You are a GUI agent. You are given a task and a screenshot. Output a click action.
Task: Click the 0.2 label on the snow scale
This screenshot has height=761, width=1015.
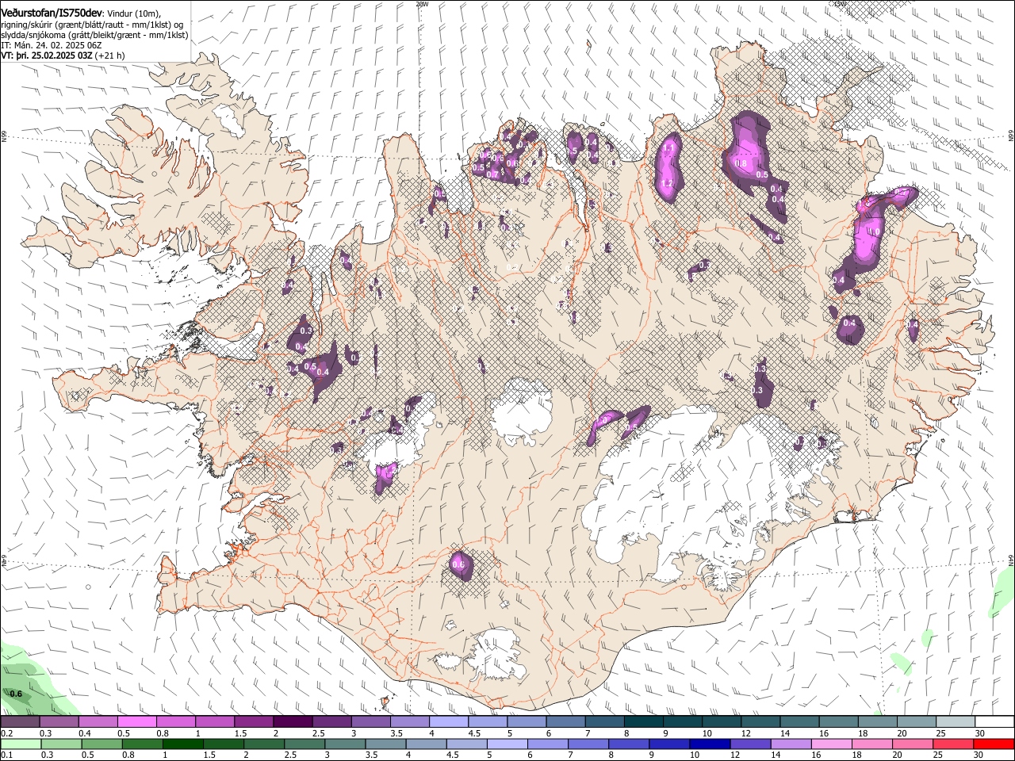tap(6, 733)
